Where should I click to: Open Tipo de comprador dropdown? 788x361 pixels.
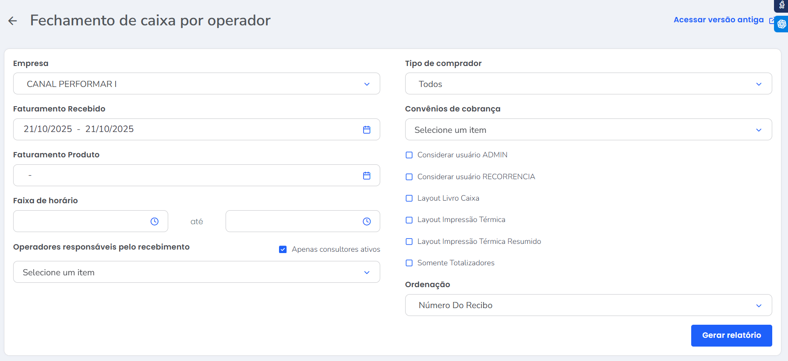click(x=588, y=84)
